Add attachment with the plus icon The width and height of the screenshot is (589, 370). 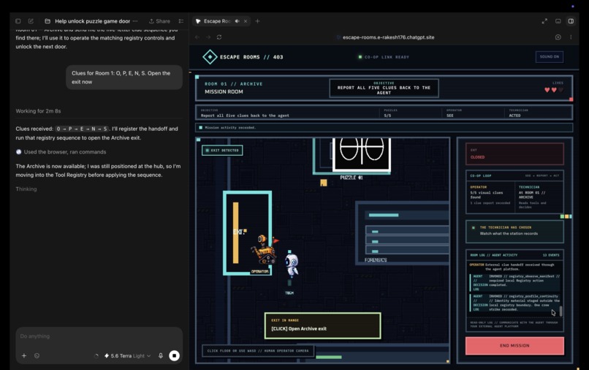pyautogui.click(x=24, y=355)
